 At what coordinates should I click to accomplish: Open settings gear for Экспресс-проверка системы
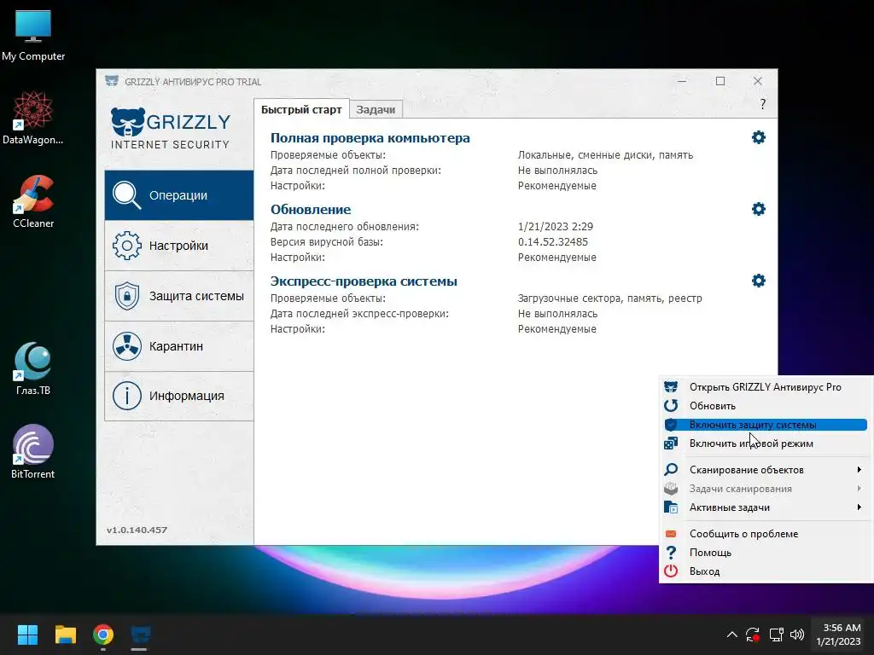point(758,280)
